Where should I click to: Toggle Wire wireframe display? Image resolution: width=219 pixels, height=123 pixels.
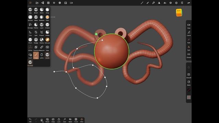[82, 120]
